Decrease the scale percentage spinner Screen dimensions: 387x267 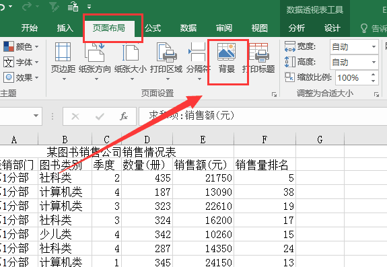(373, 81)
